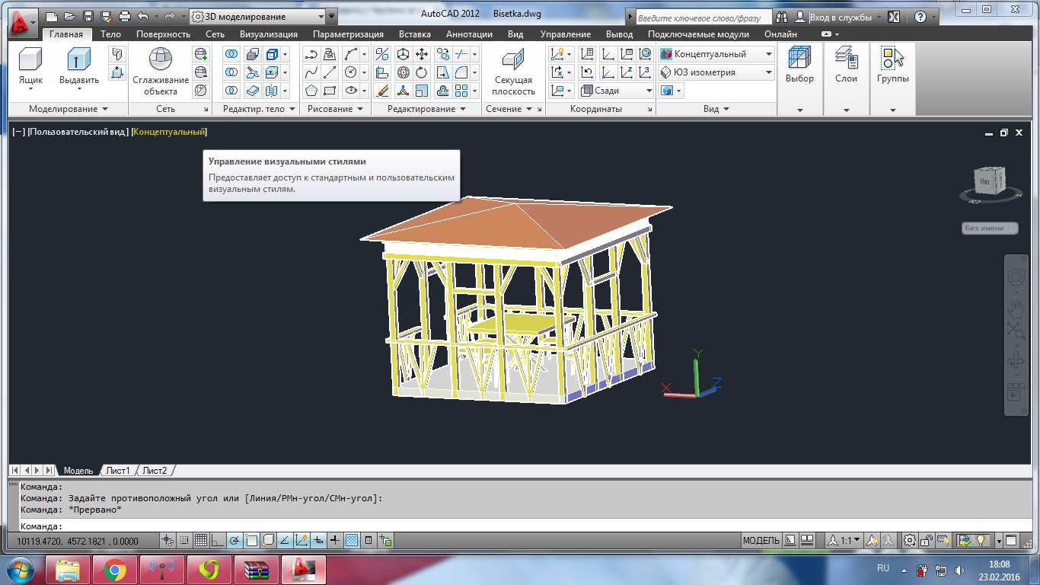Viewport: 1040px width, 585px height.
Task: Click the move tool with four arrows
Action: (423, 54)
